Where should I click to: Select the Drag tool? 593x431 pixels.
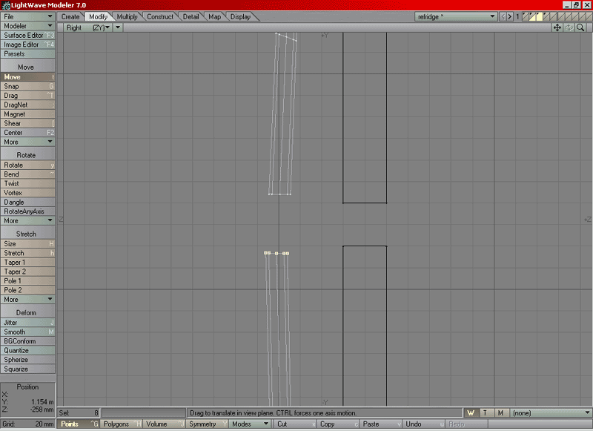(27, 96)
